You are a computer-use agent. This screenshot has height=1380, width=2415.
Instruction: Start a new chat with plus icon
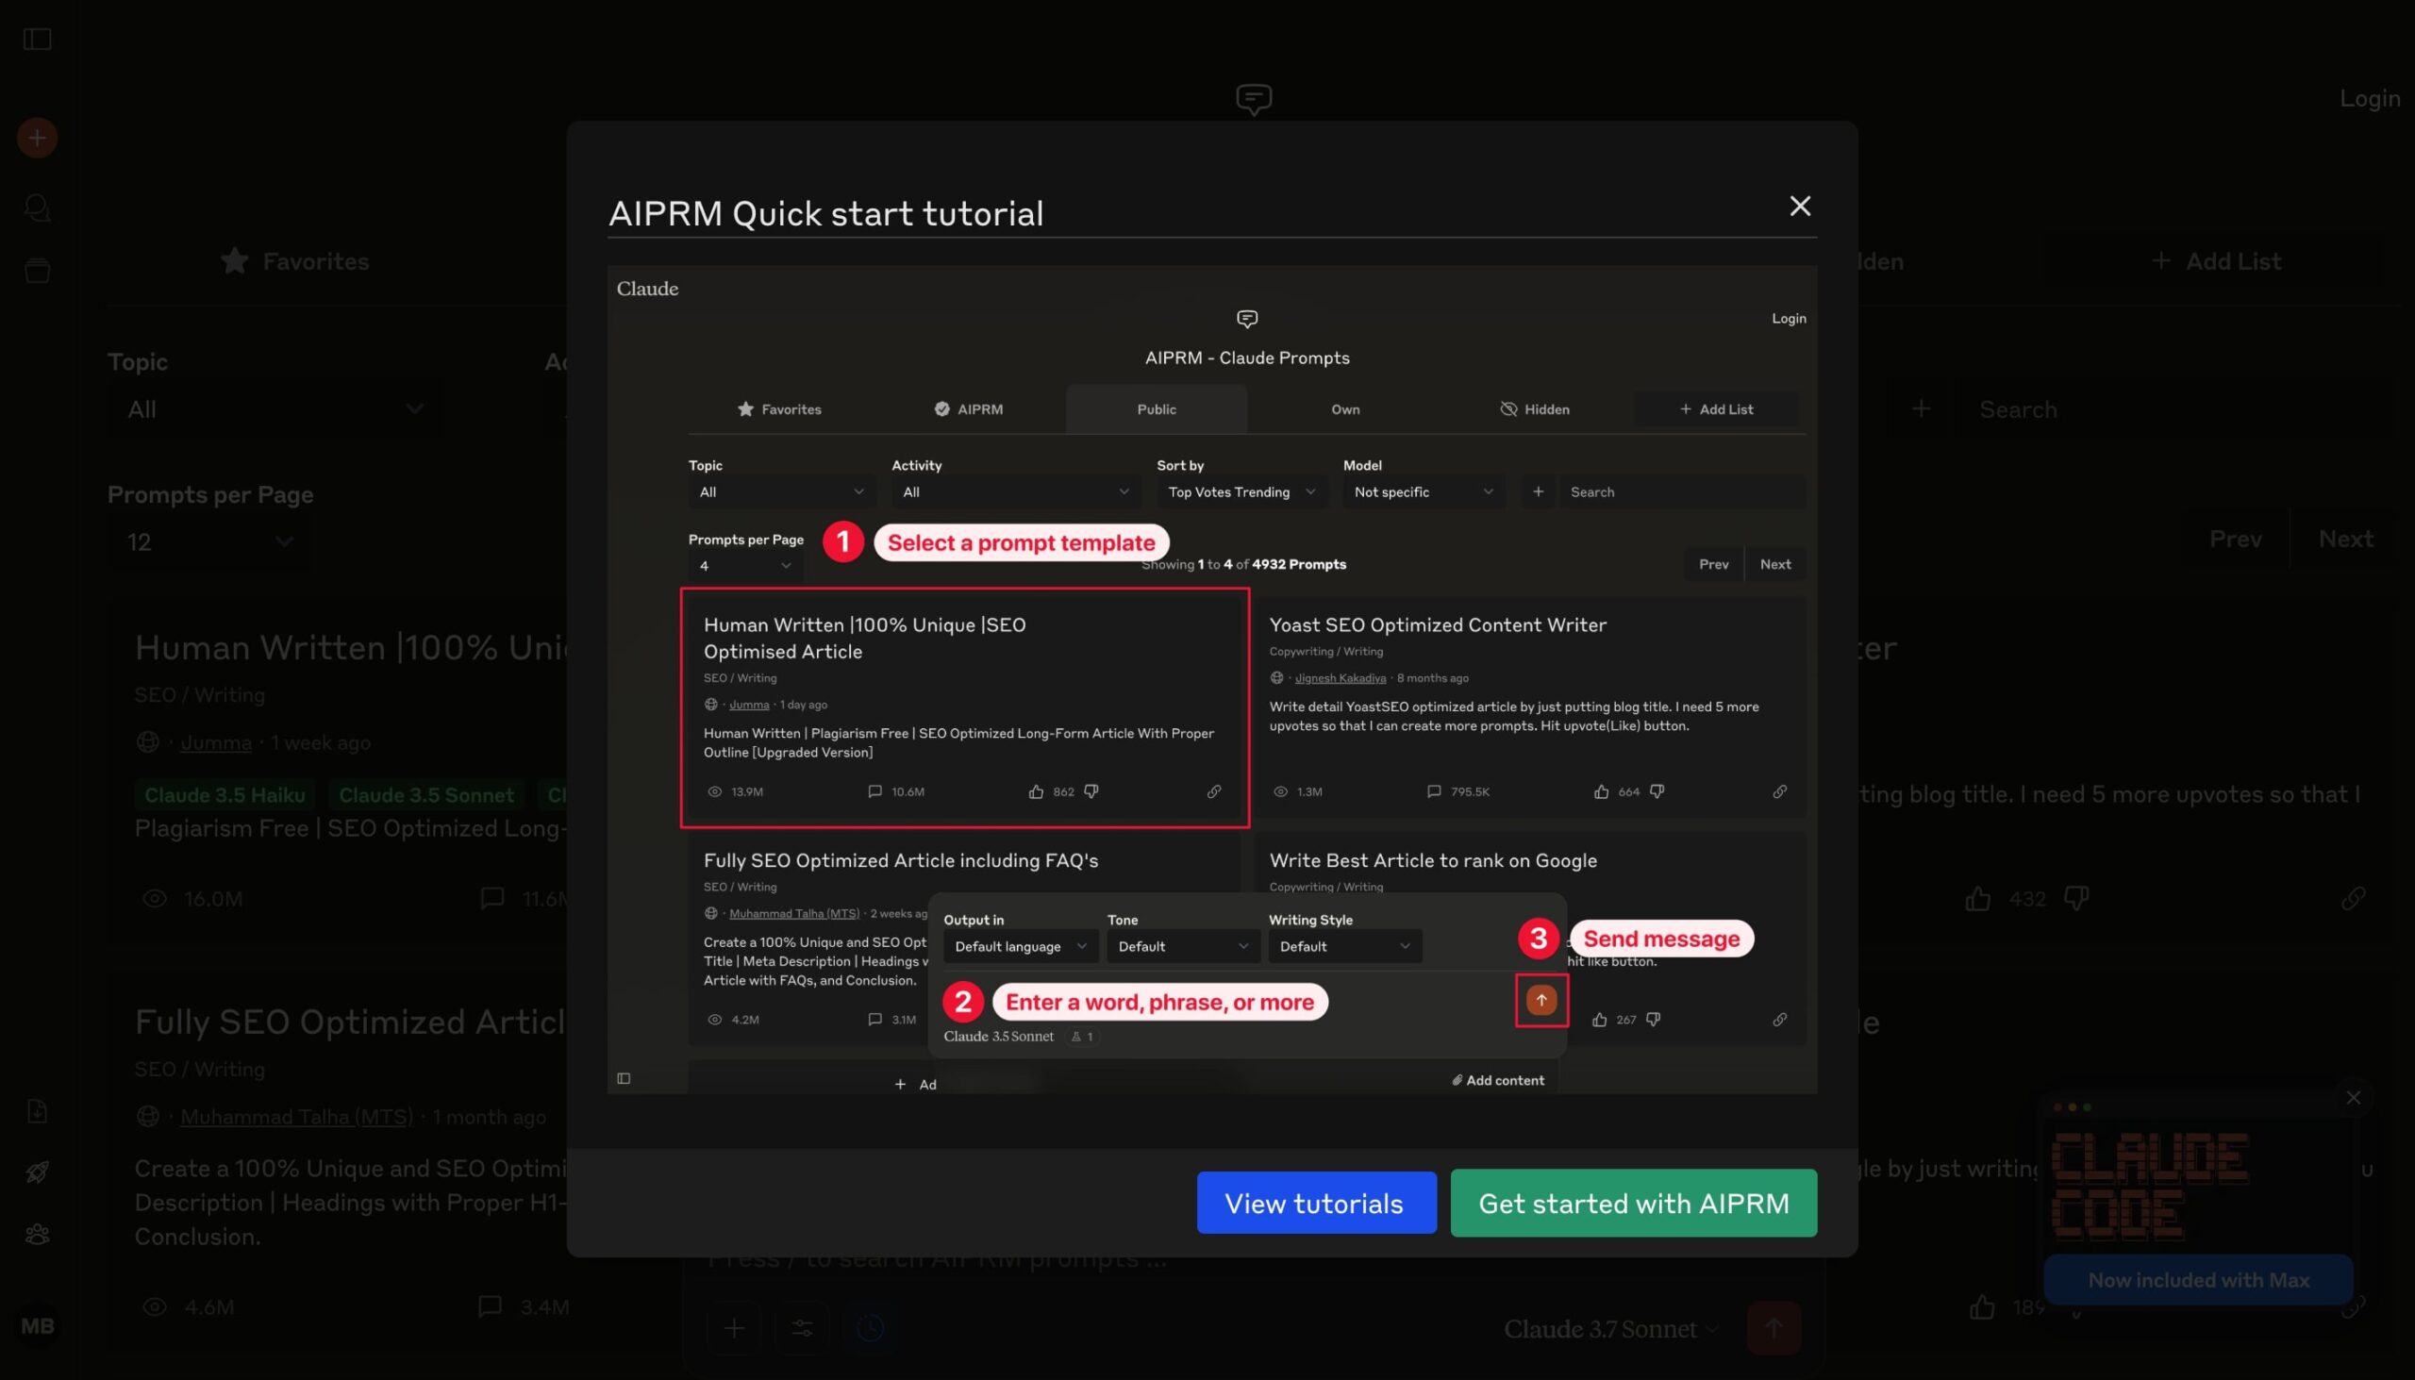click(37, 139)
